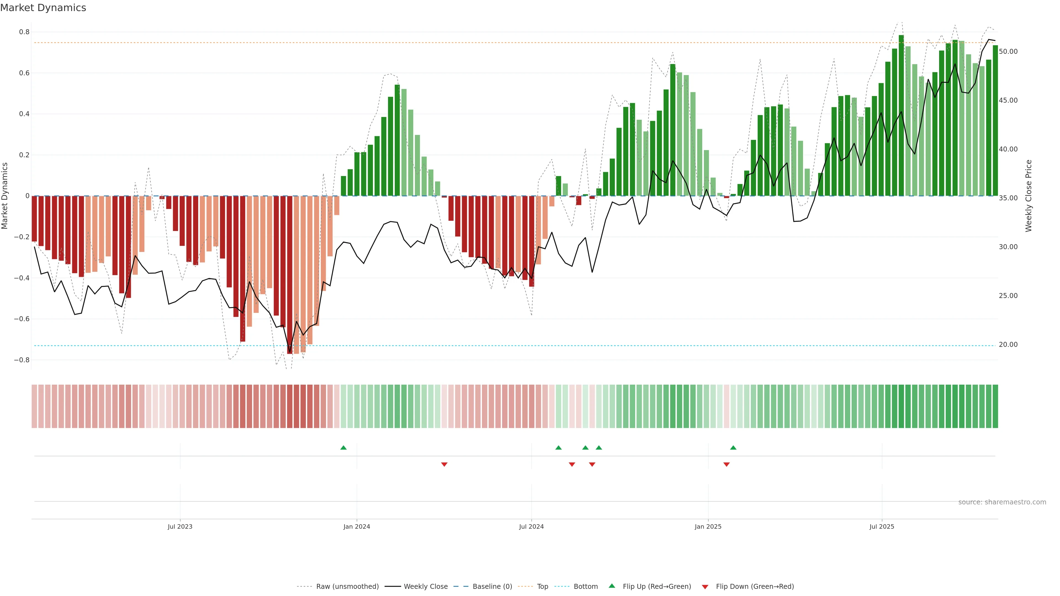Toggle the Weekly Close series in the legend
The height and width of the screenshot is (596, 1060).
coord(425,586)
